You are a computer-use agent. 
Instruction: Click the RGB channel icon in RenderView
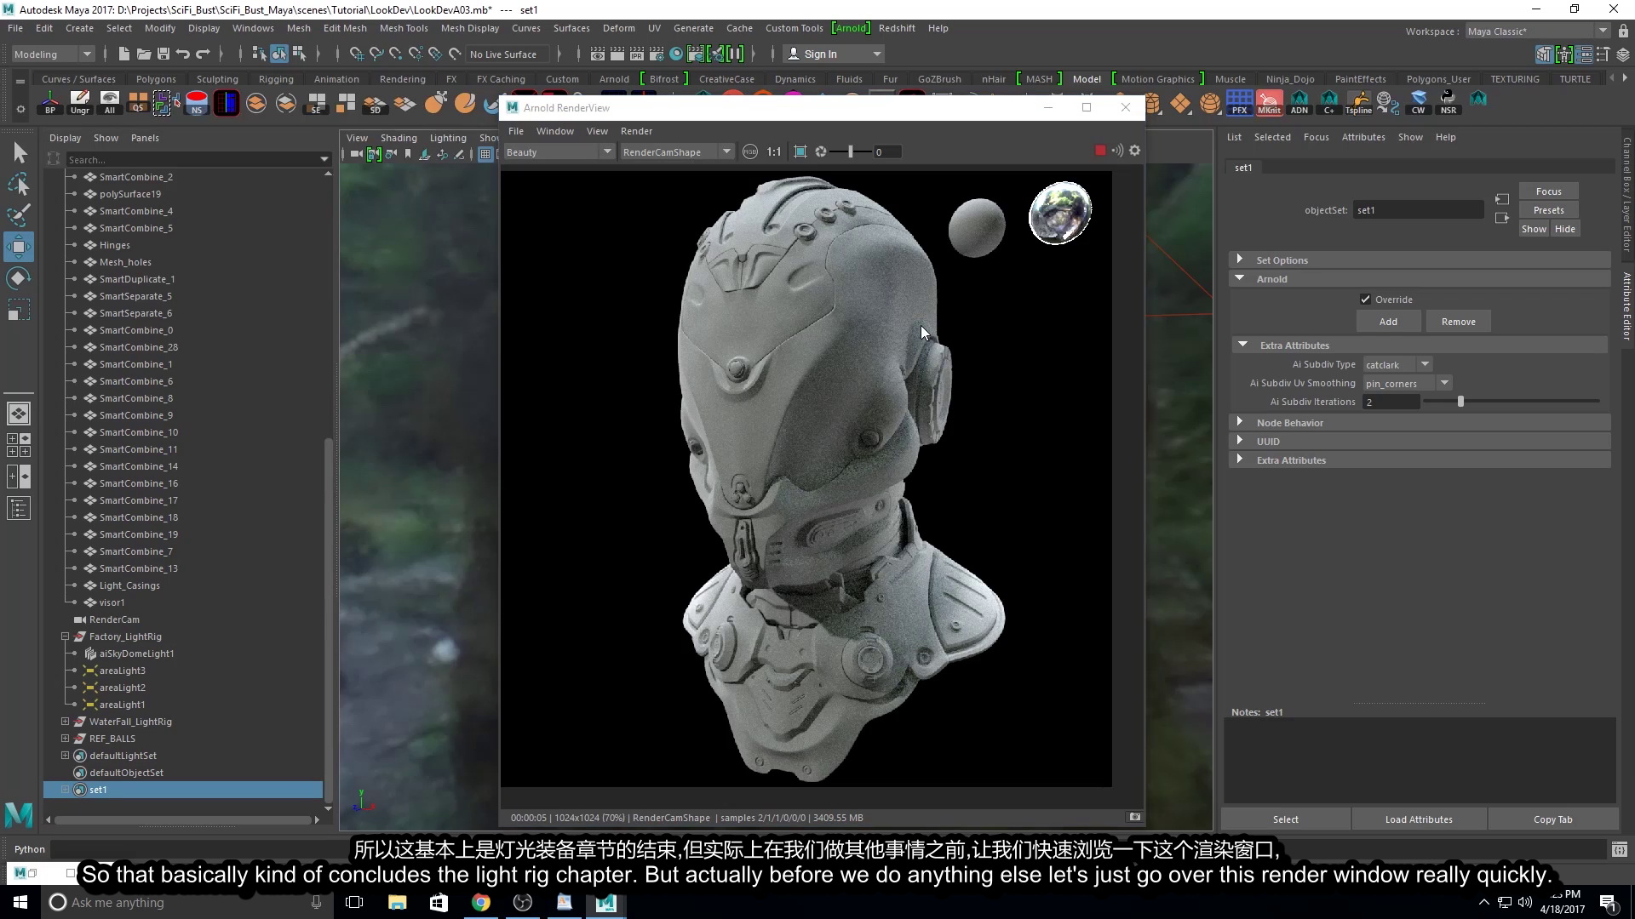click(x=750, y=151)
